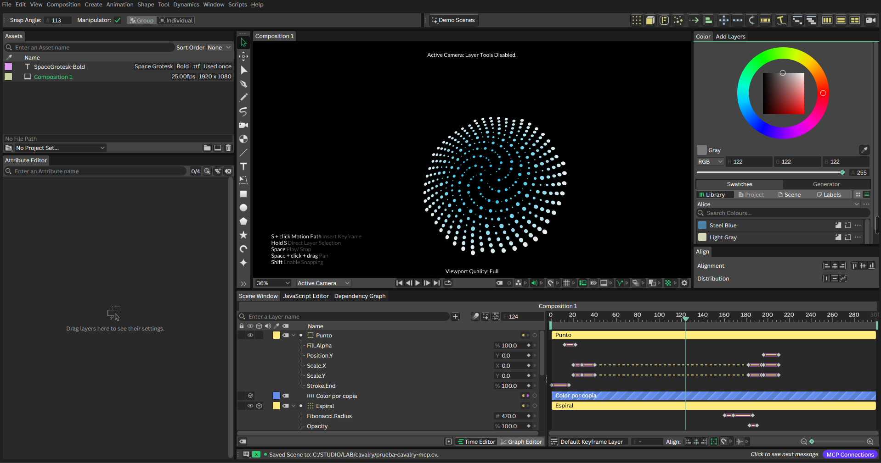The width and height of the screenshot is (881, 463).
Task: Click the MCP Connections button
Action: [x=850, y=454]
